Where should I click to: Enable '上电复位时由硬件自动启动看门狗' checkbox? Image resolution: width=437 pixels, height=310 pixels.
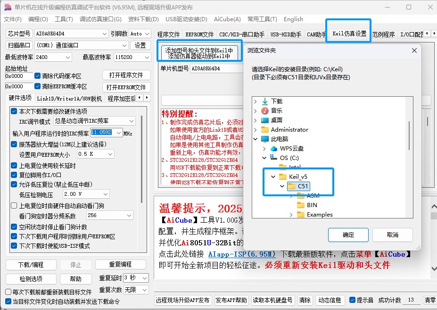click(x=14, y=206)
